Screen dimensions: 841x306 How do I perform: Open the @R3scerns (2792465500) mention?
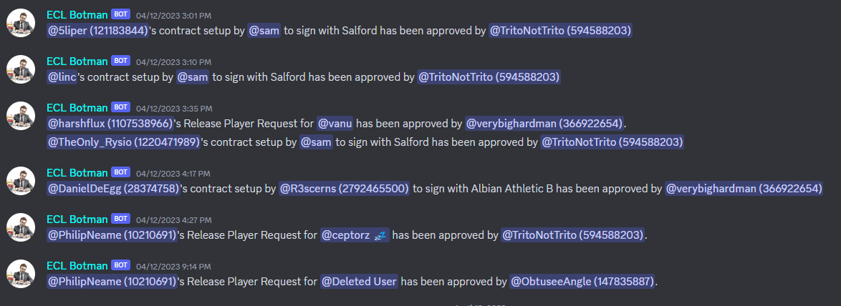pyautogui.click(x=345, y=189)
